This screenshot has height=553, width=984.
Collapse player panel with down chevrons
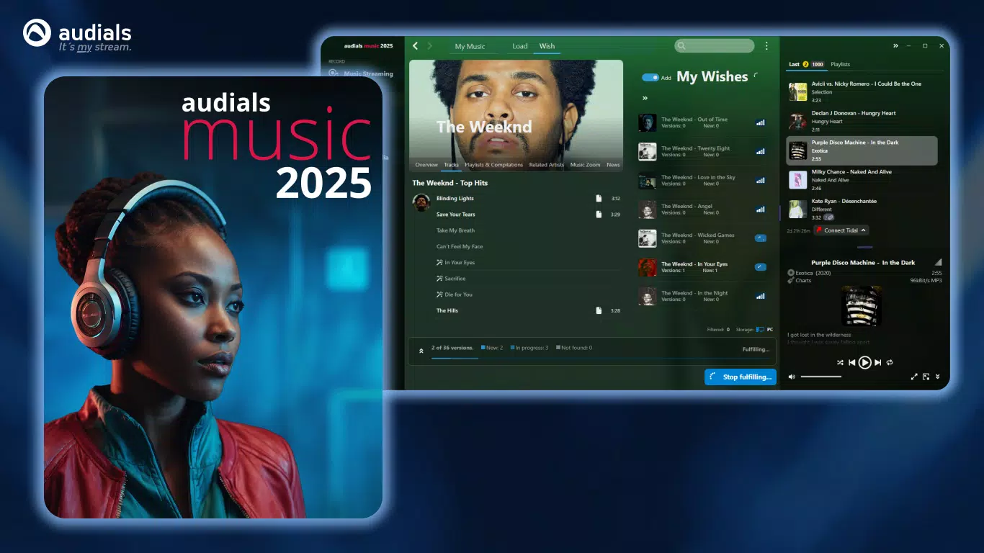click(x=938, y=377)
